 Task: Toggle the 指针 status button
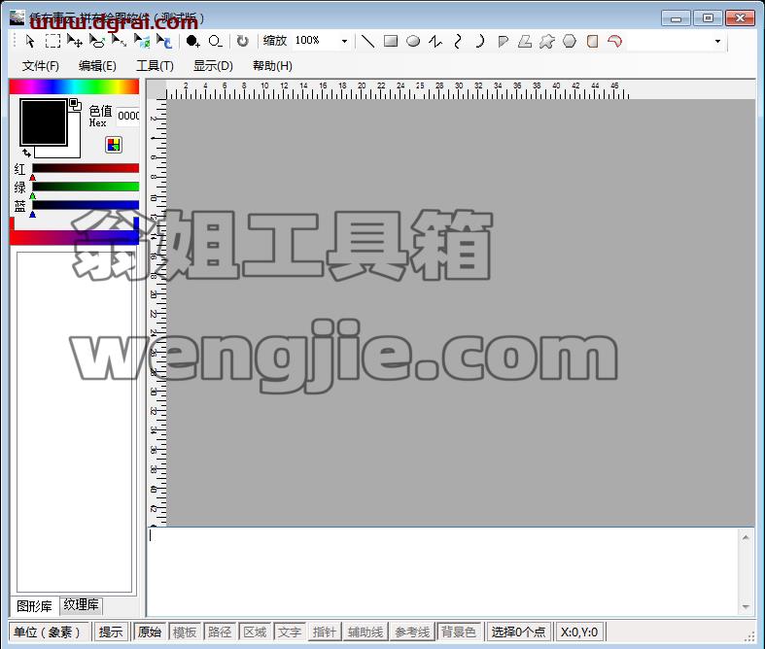(x=325, y=632)
